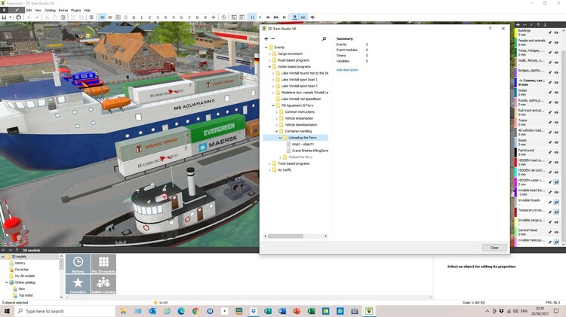Select camera position 9 in toolbar

coord(205,17)
